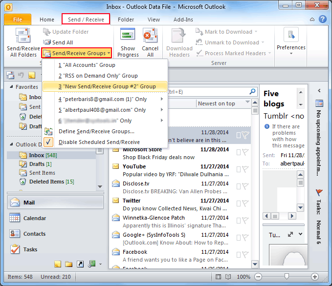Open Send/Receive Groups dropdown
The width and height of the screenshot is (332, 286).
[x=76, y=53]
